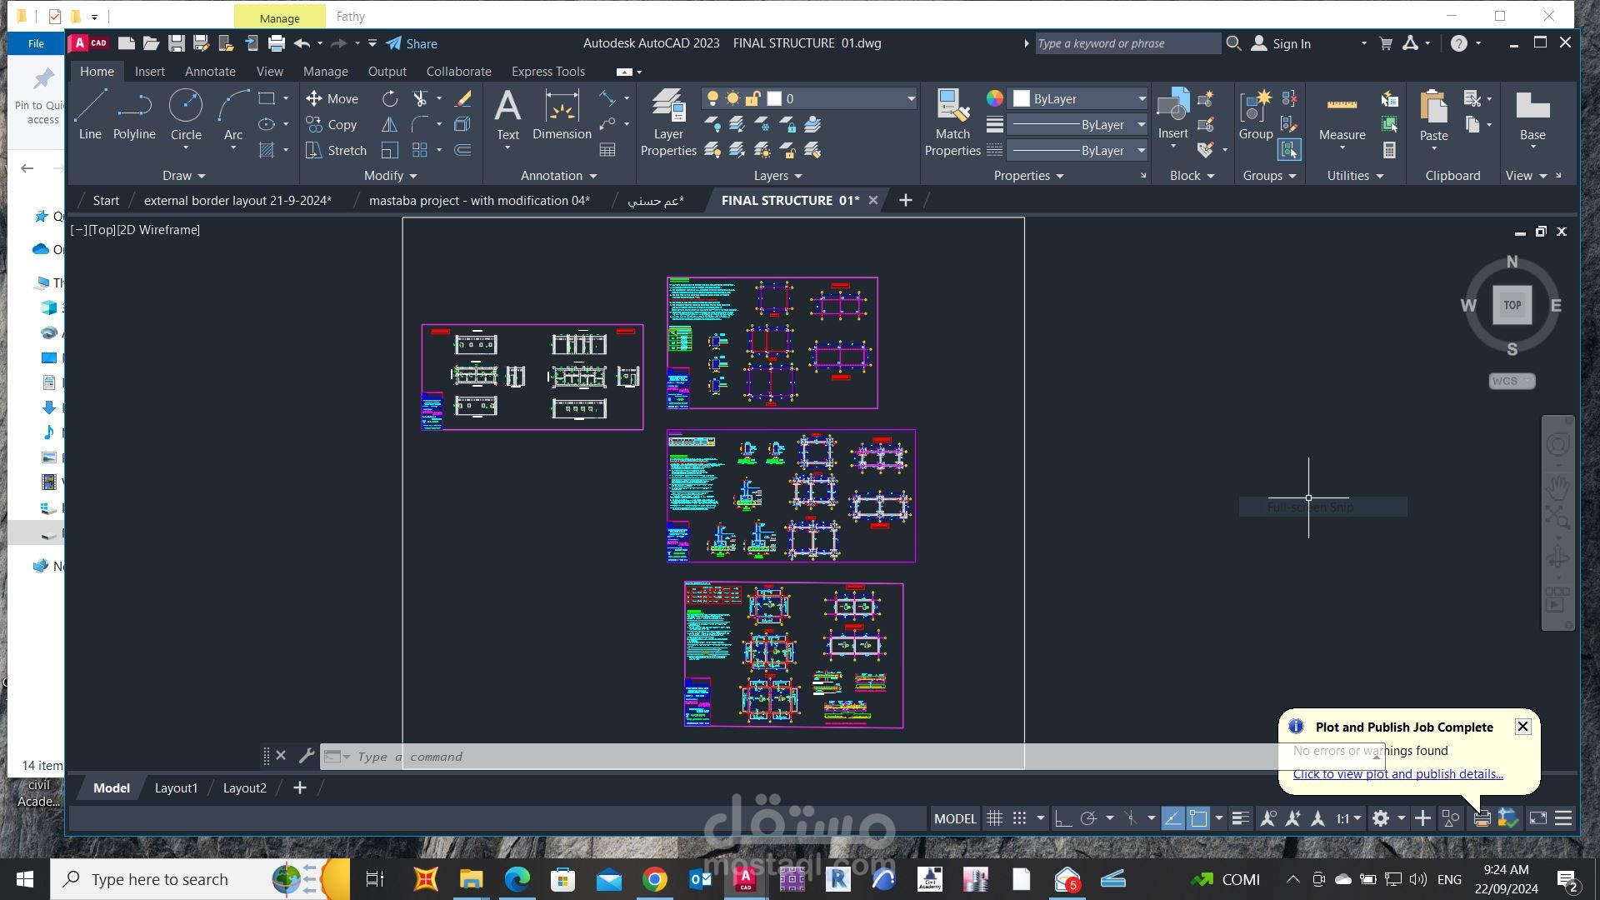Screen dimensions: 1600x900
Task: Click the Undo arrow in quick access toolbar
Action: pos(302,43)
